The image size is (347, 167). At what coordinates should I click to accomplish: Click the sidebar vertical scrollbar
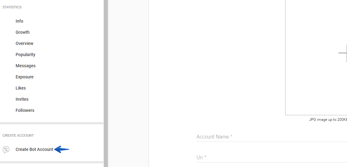106,83
